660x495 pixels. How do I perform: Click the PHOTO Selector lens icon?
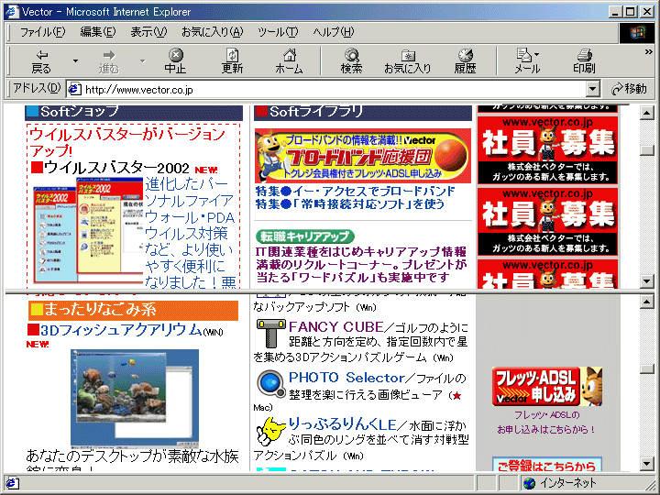(x=270, y=384)
